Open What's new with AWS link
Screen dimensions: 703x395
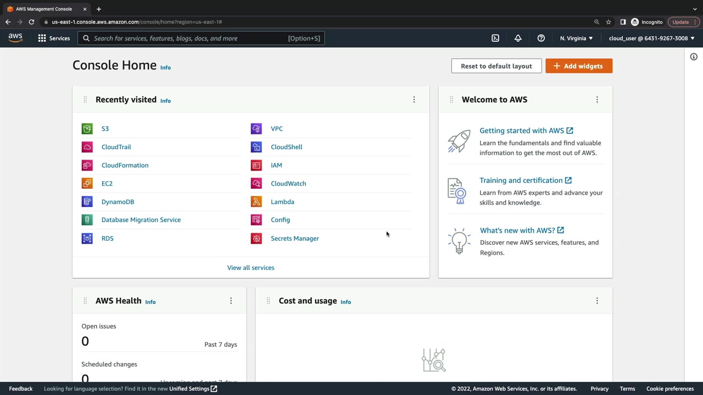(x=522, y=230)
